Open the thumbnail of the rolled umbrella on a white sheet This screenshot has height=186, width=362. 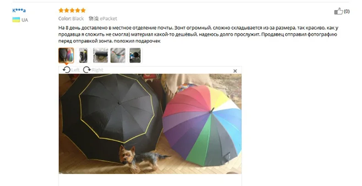[100, 55]
